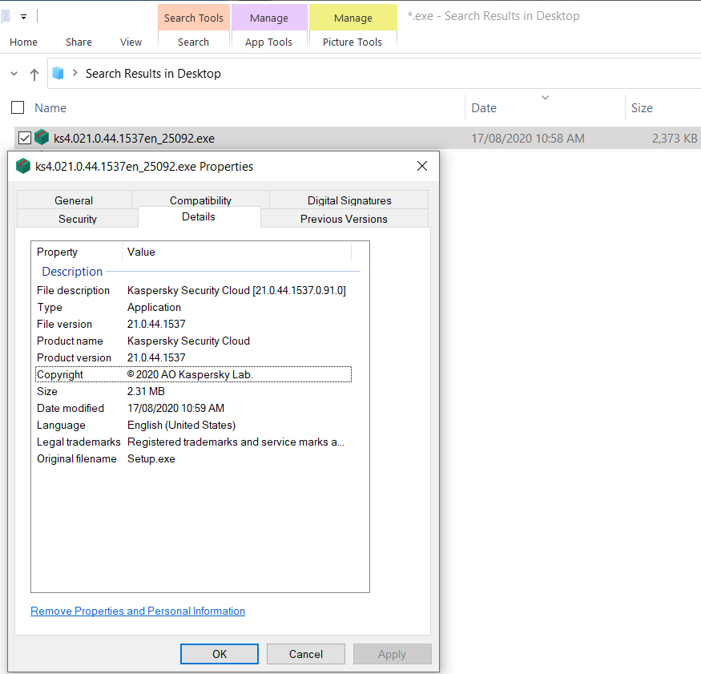Click Remove Properties and Personal Information link
The width and height of the screenshot is (701, 674).
click(x=138, y=611)
